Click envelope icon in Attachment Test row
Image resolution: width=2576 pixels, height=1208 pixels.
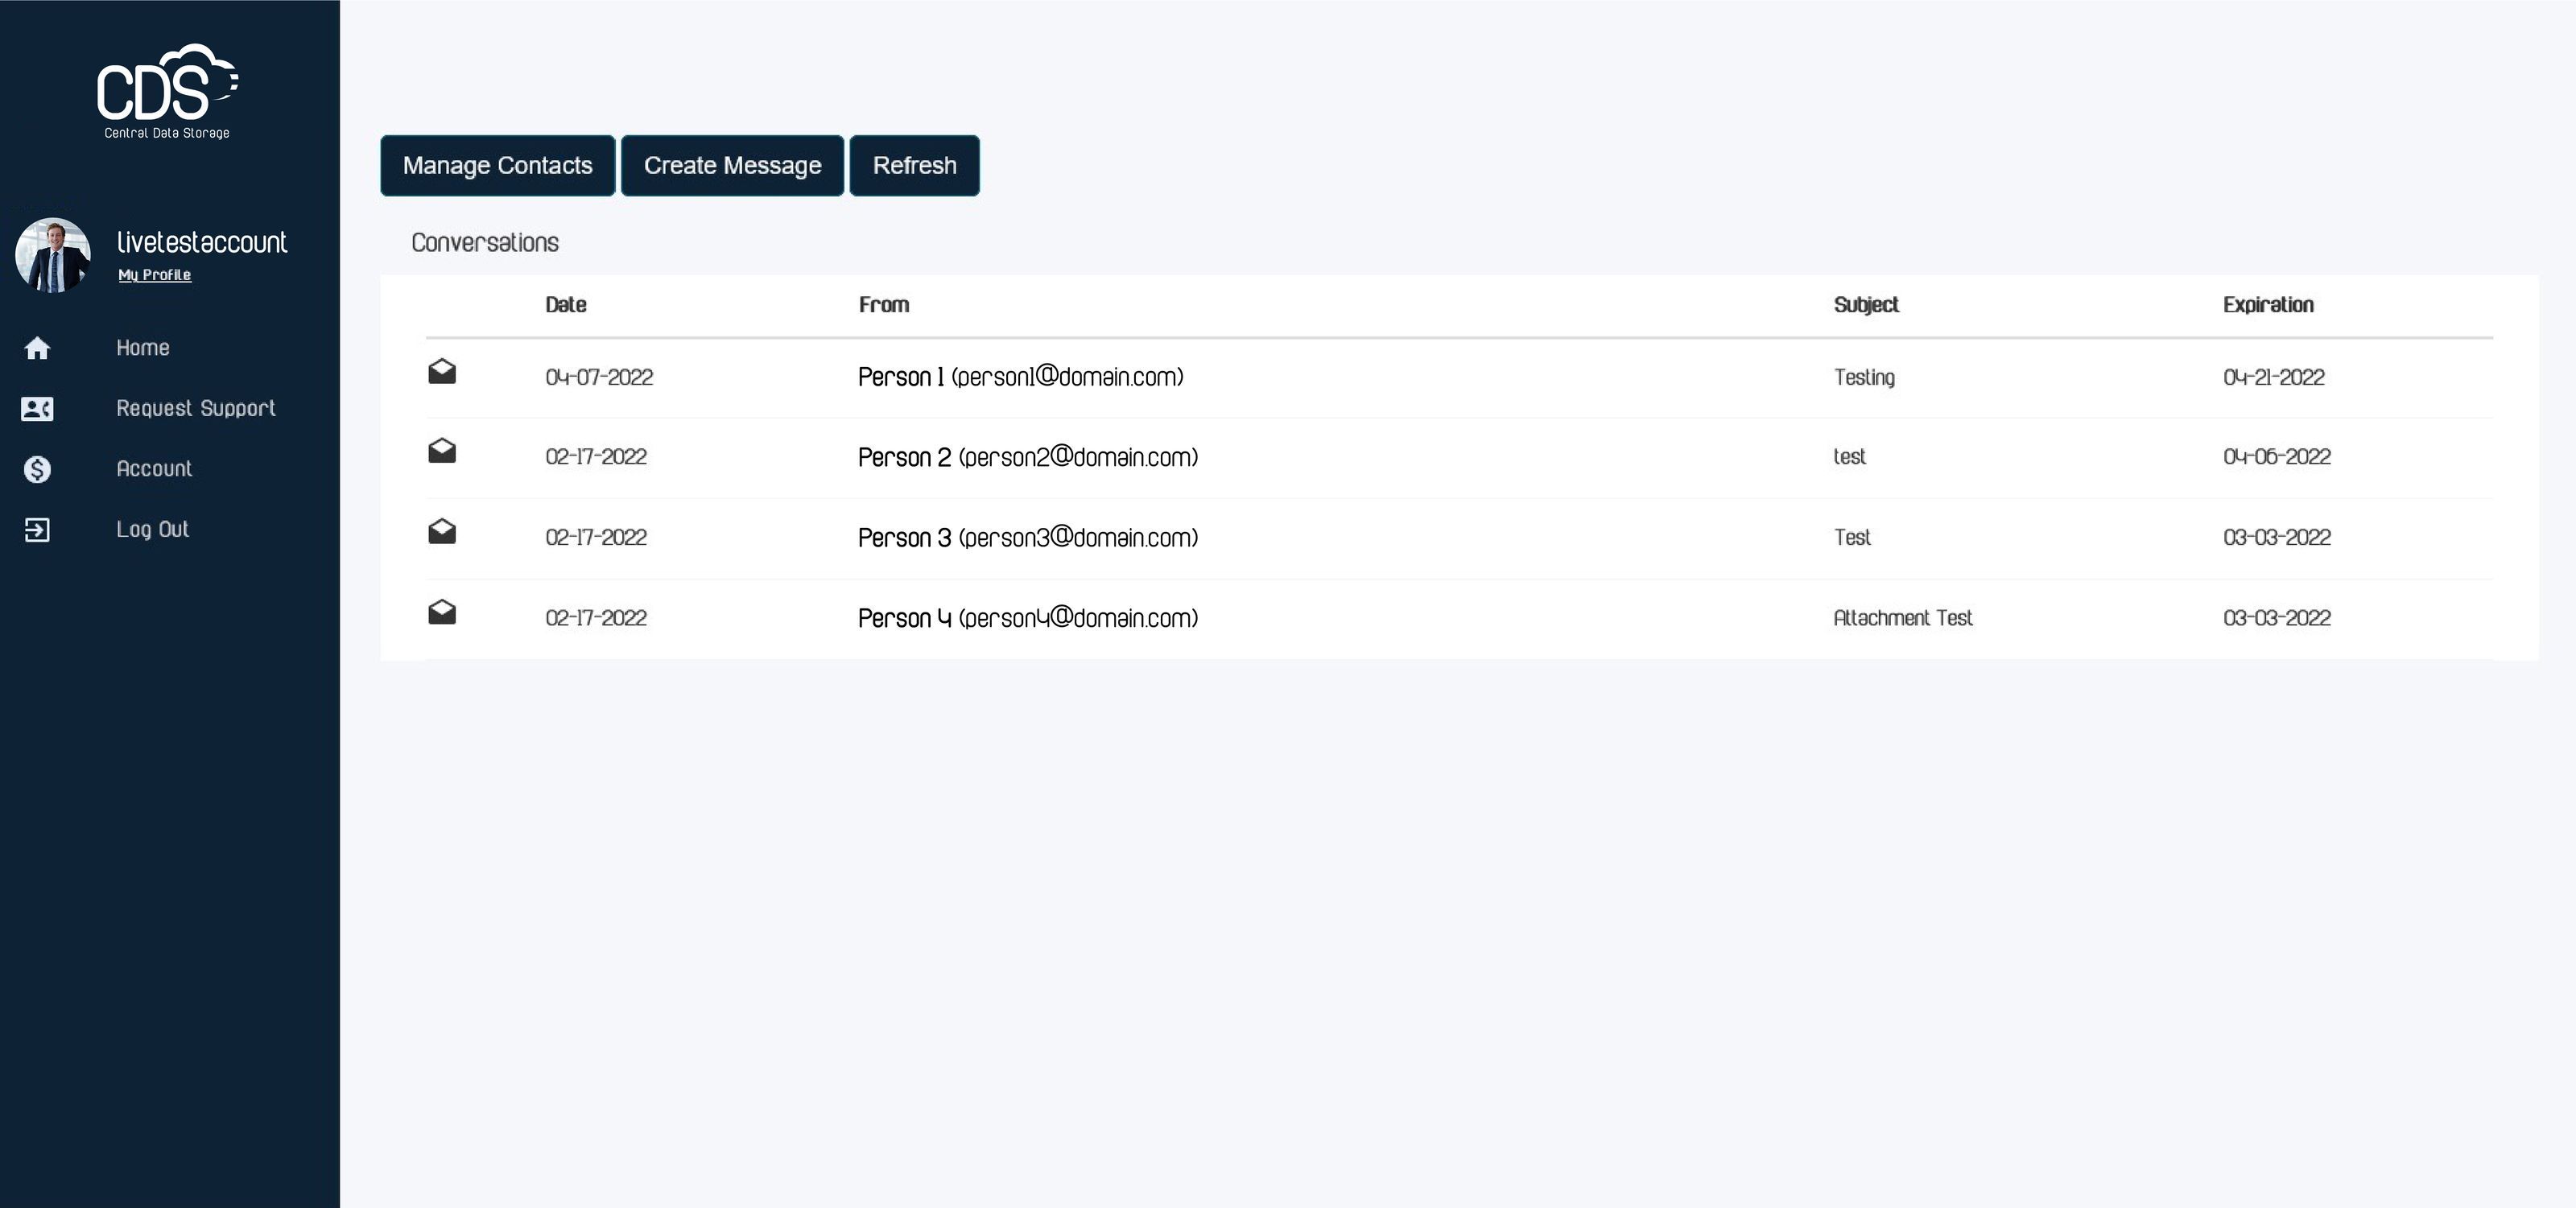pyautogui.click(x=442, y=612)
